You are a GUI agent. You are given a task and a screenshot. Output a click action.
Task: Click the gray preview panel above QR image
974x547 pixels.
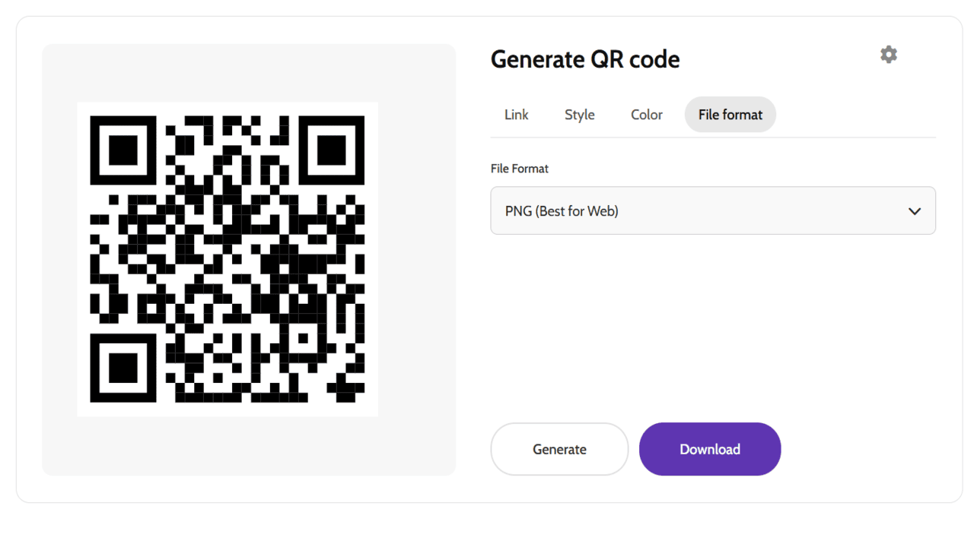point(249,72)
